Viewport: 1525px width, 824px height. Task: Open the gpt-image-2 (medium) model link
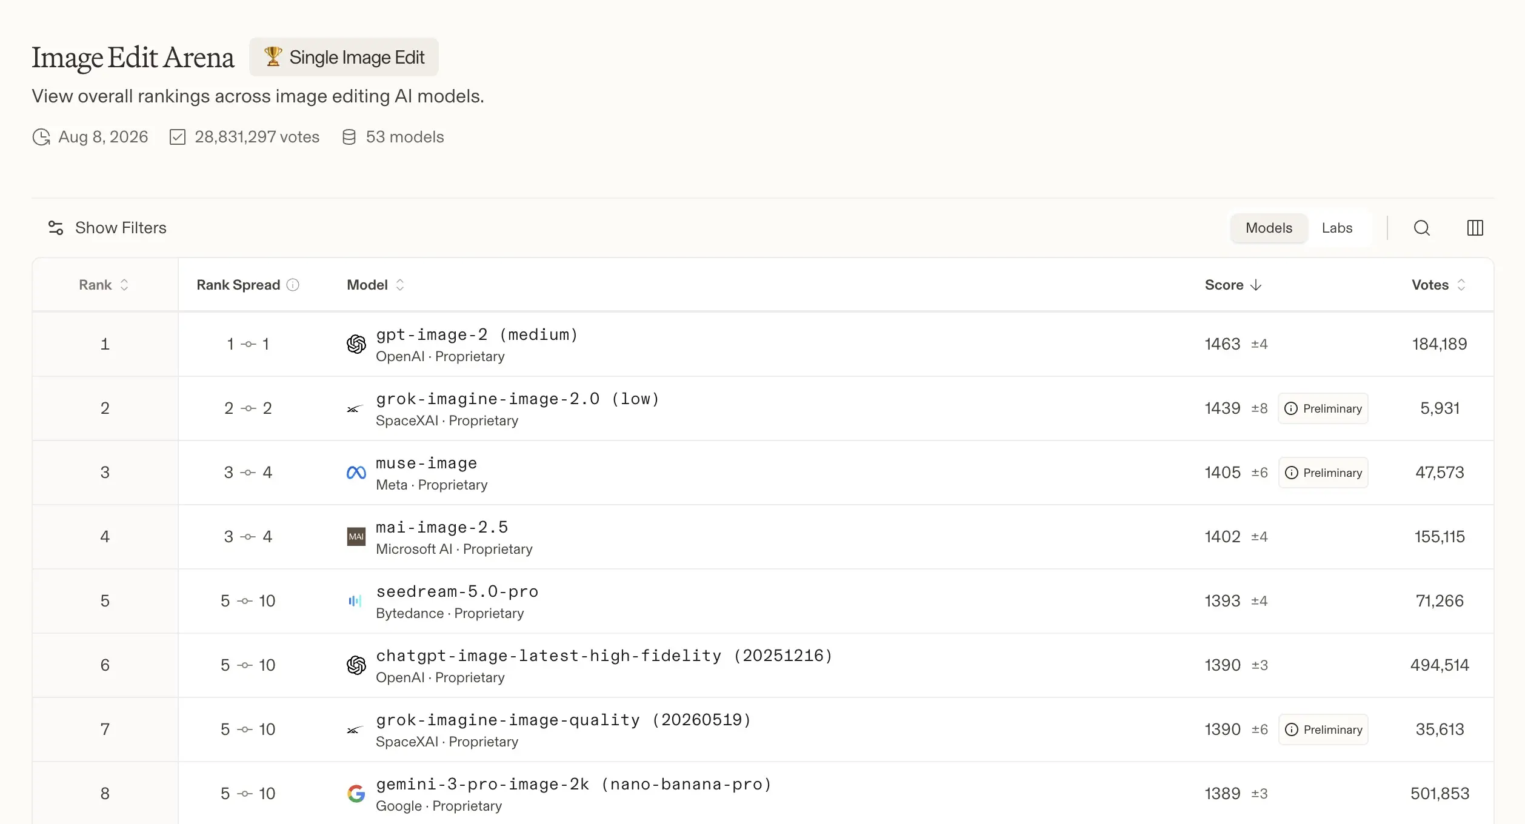click(477, 334)
